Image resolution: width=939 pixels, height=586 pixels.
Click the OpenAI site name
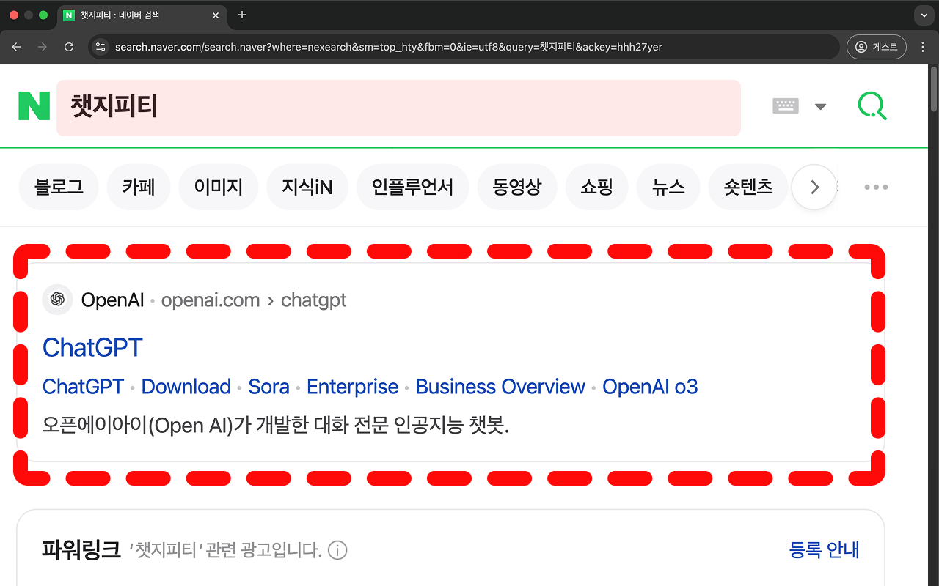(113, 300)
